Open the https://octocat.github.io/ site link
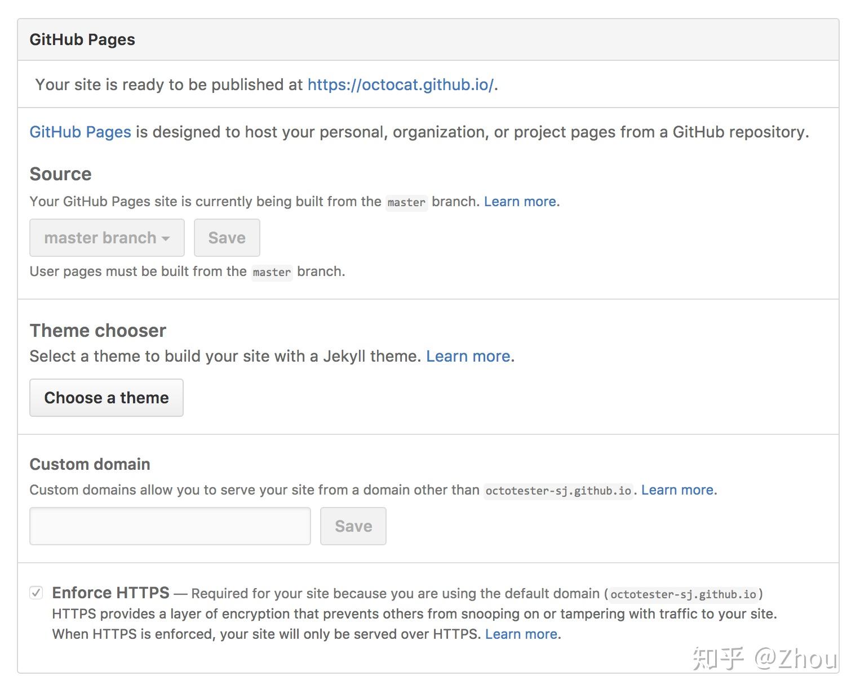The image size is (860, 694). [x=401, y=84]
